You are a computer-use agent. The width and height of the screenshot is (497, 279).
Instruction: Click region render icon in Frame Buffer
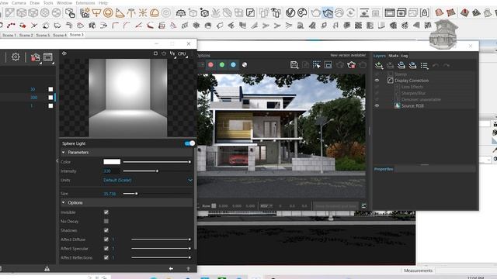click(316, 65)
